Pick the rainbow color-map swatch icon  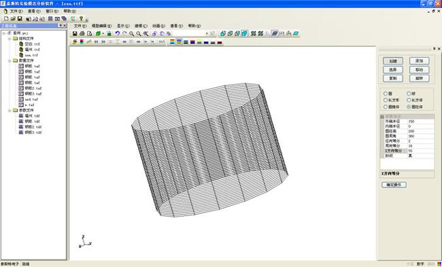click(x=172, y=41)
